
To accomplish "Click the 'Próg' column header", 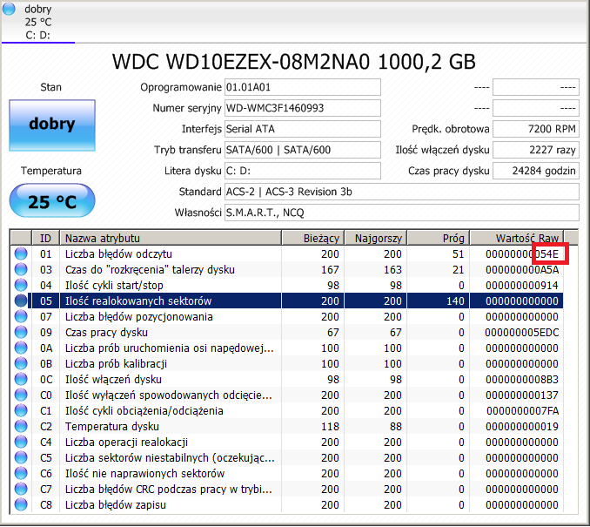I will tap(439, 238).
